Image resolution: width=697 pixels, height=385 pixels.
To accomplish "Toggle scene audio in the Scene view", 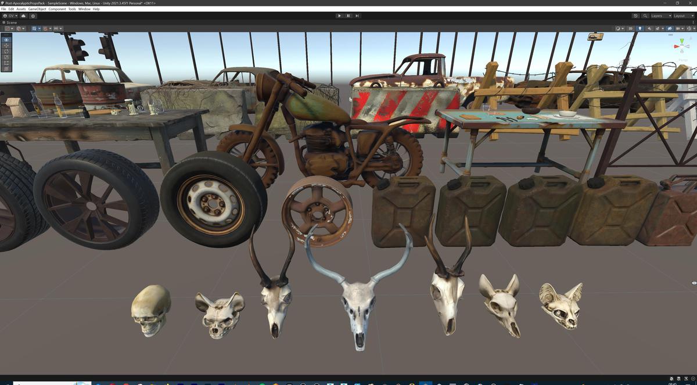I will click(x=649, y=28).
